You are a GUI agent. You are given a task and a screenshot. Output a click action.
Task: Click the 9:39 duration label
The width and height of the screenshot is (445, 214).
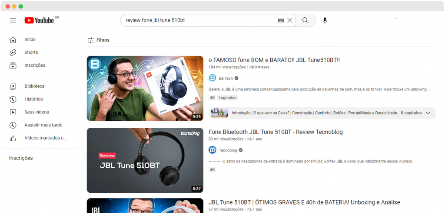196,117
